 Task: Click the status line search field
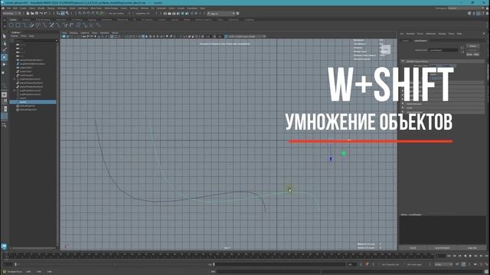[221, 14]
